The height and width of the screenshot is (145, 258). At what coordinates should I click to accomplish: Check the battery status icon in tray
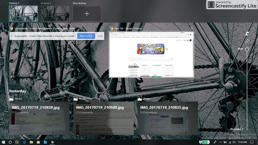pyautogui.click(x=225, y=142)
